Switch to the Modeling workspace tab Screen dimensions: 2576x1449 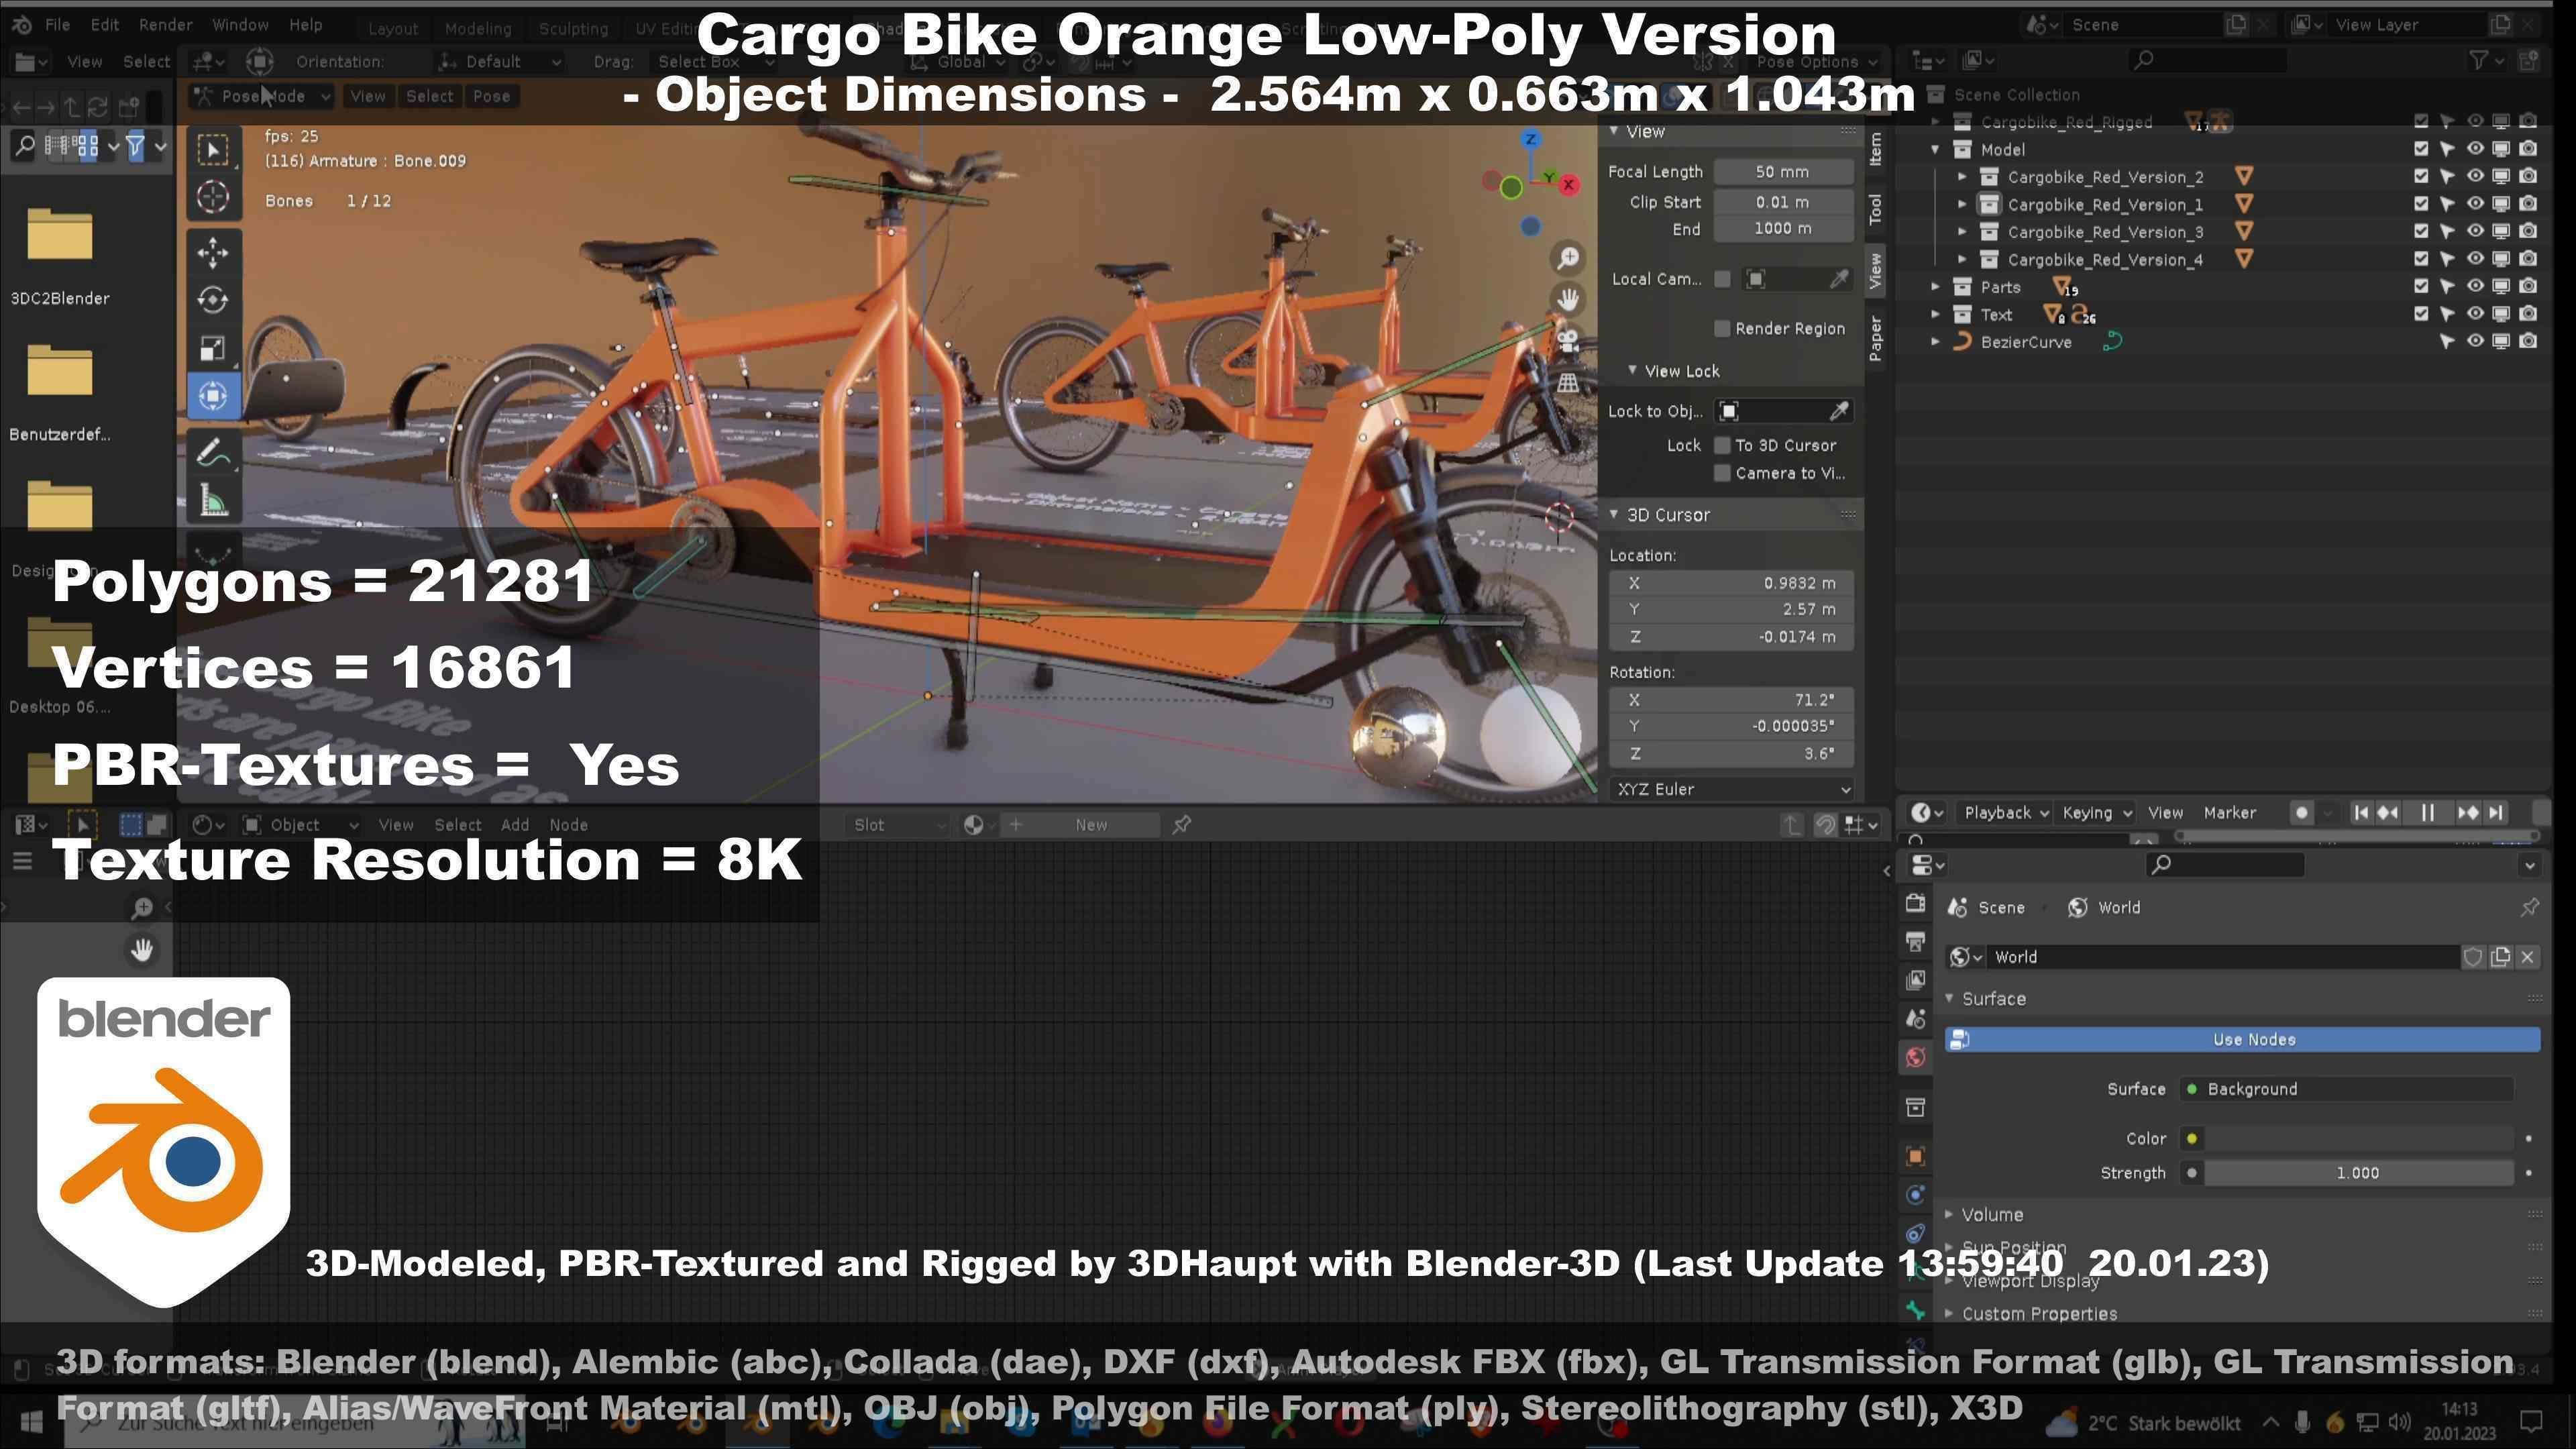coord(478,28)
